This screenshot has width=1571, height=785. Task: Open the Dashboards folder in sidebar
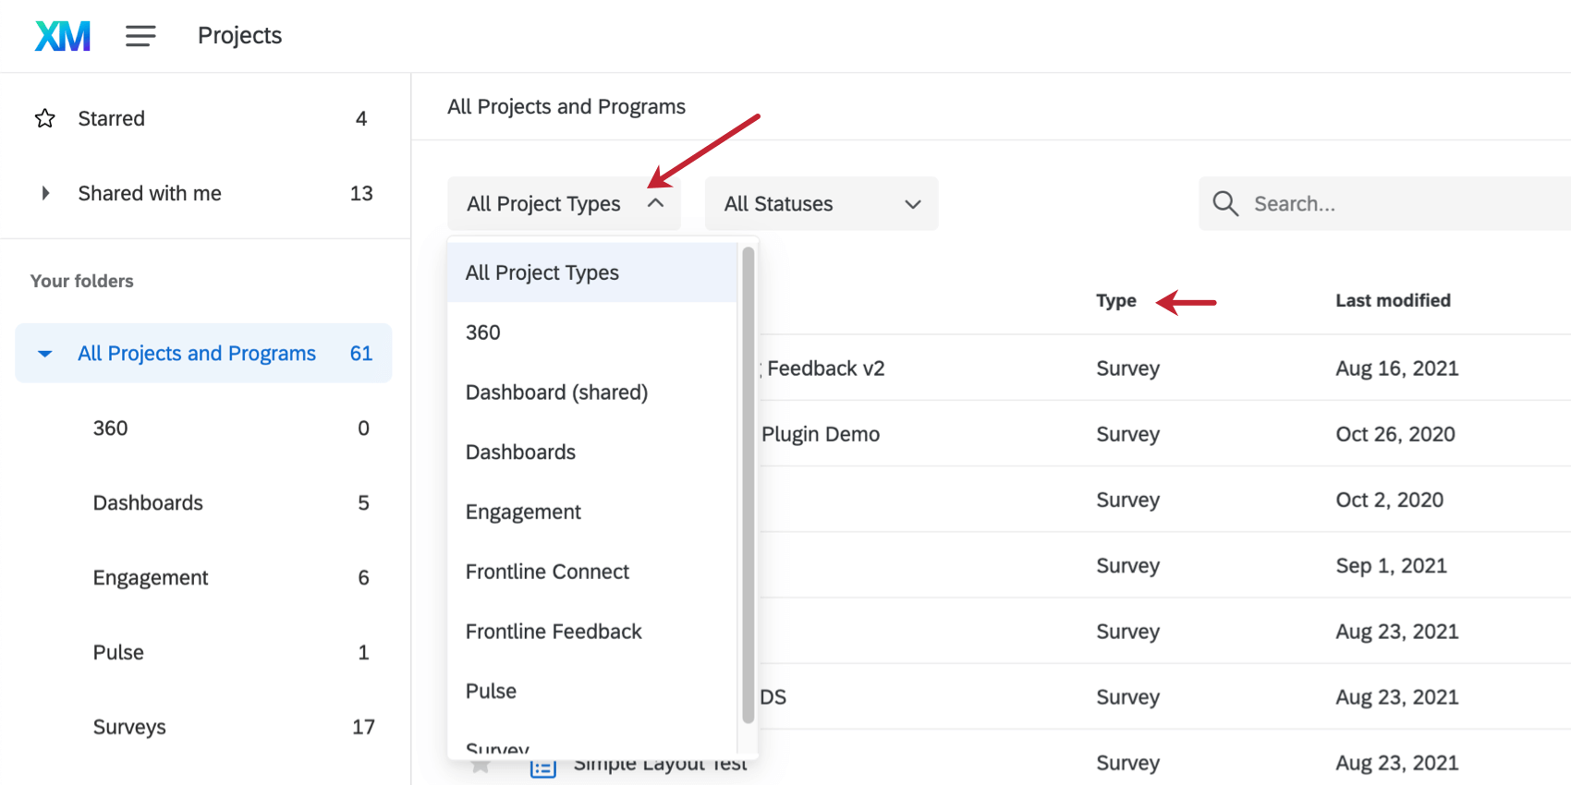(x=148, y=502)
